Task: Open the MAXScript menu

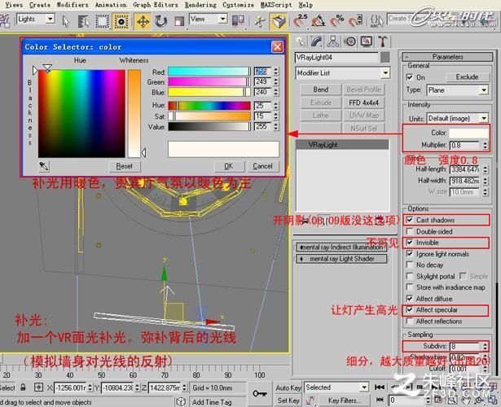Action: pyautogui.click(x=276, y=5)
